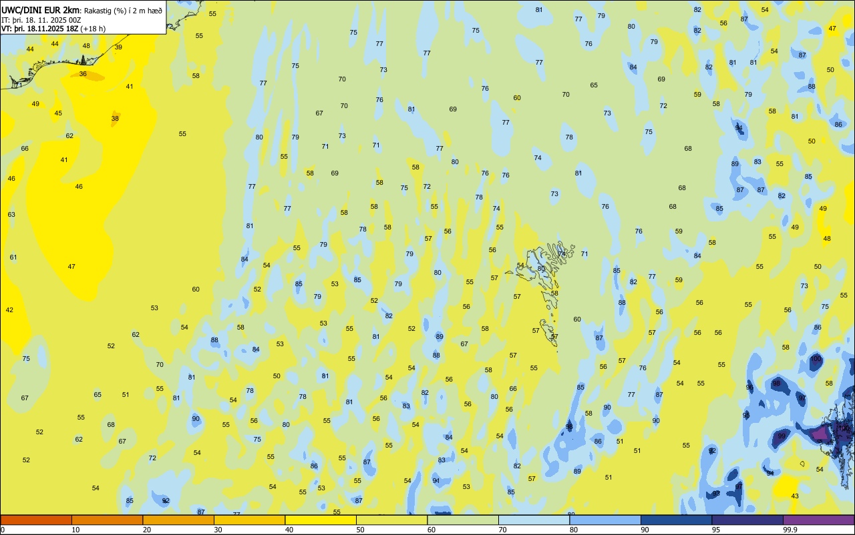This screenshot has height=535, width=855.
Task: Click the humidity value "61" on the map
Action: click(13, 257)
